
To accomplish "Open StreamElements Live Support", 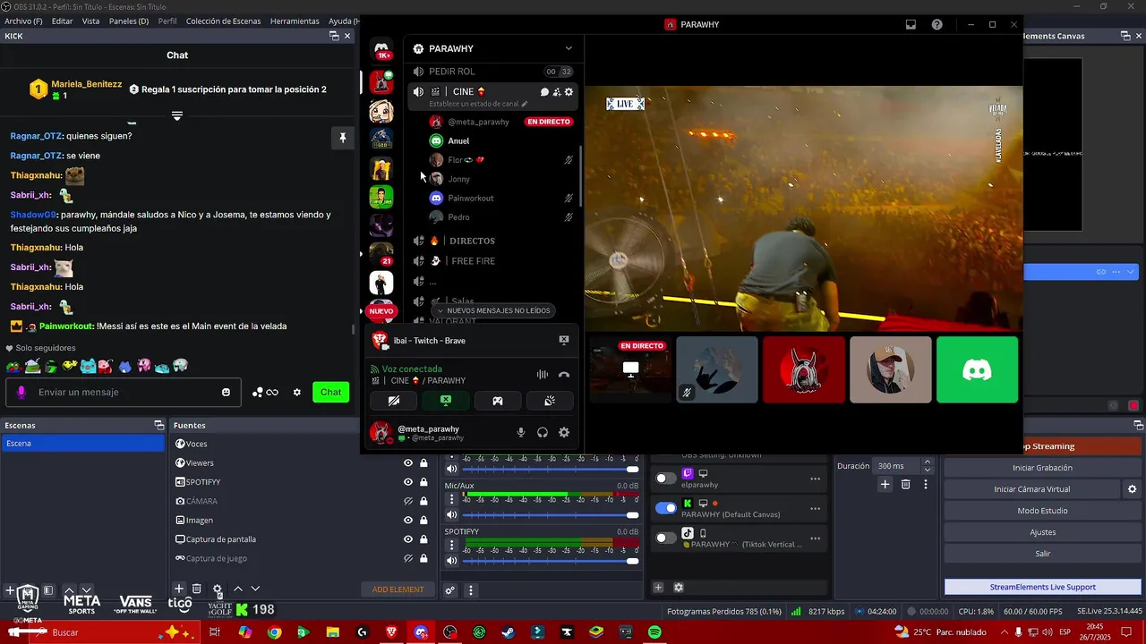I will (x=1042, y=587).
